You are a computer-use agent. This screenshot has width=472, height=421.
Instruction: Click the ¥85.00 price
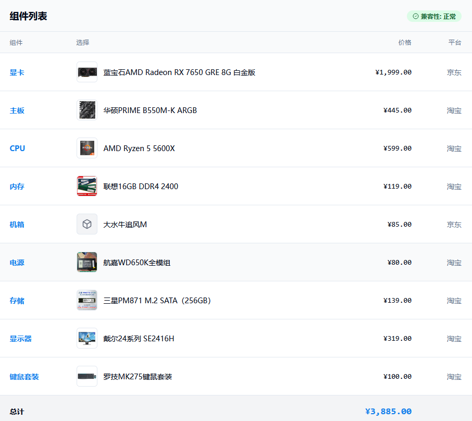[x=400, y=225]
